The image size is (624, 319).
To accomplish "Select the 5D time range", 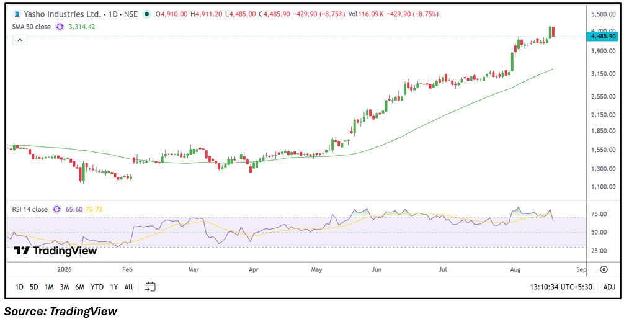I will pos(34,287).
